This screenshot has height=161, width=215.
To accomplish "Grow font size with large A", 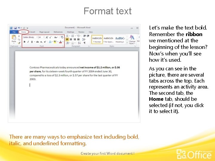I will (47, 37).
